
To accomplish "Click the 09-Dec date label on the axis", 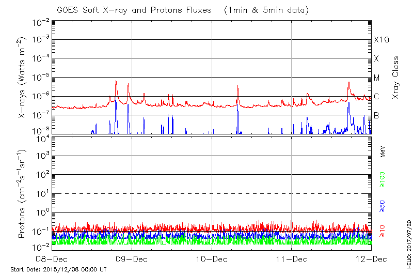I will point(132,258).
